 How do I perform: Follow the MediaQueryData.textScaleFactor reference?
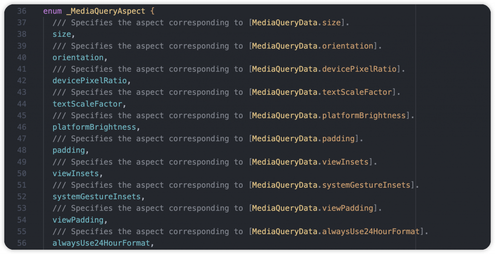tap(322, 92)
